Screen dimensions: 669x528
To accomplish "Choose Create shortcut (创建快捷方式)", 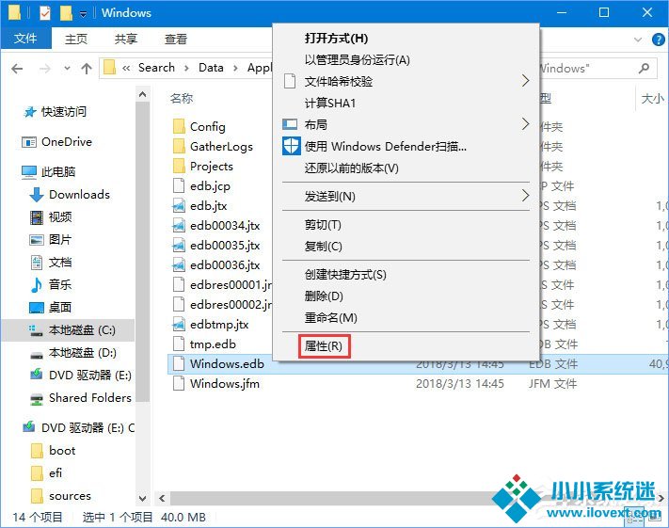I will pos(345,275).
